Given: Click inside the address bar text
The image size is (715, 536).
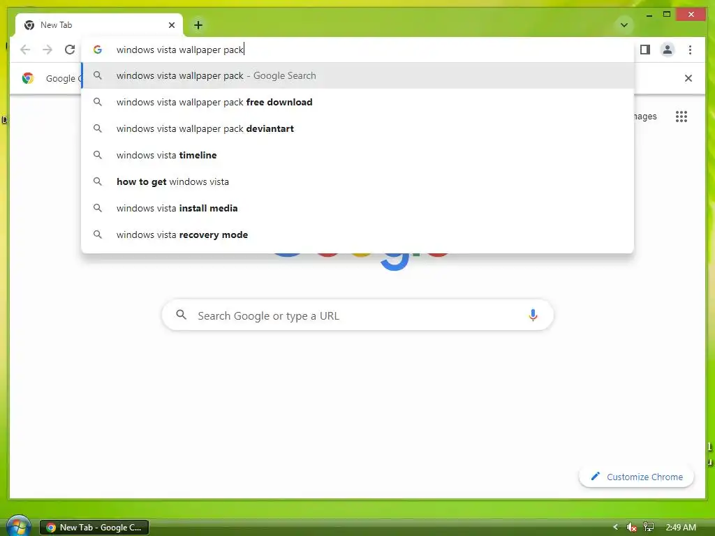Looking at the screenshot, I should point(180,50).
